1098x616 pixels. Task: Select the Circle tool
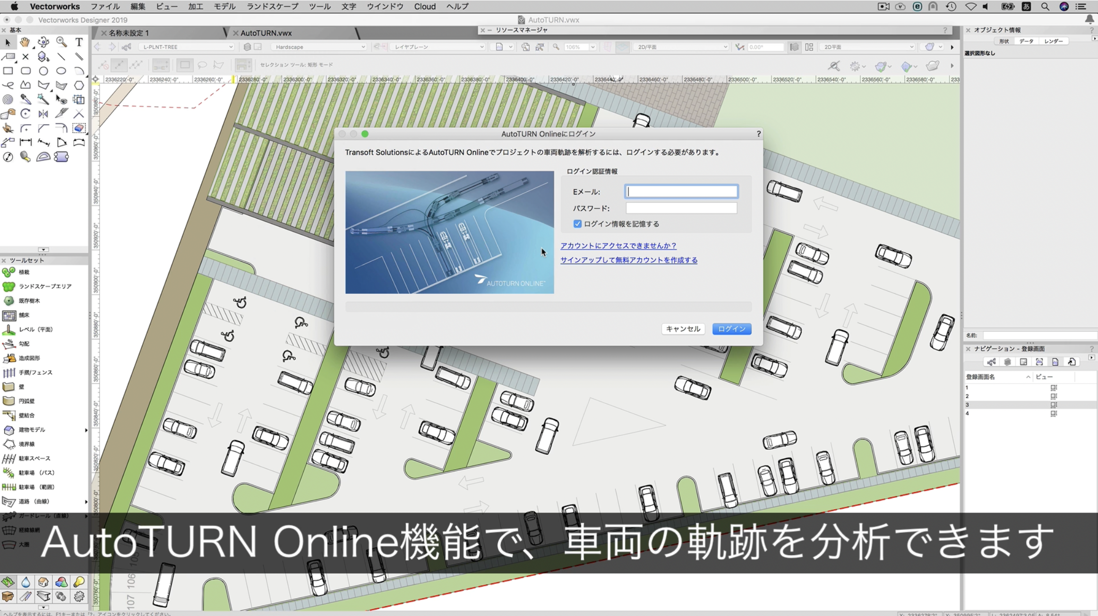[x=43, y=71]
